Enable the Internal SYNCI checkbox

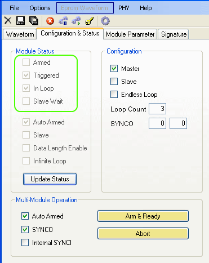pos(25,242)
